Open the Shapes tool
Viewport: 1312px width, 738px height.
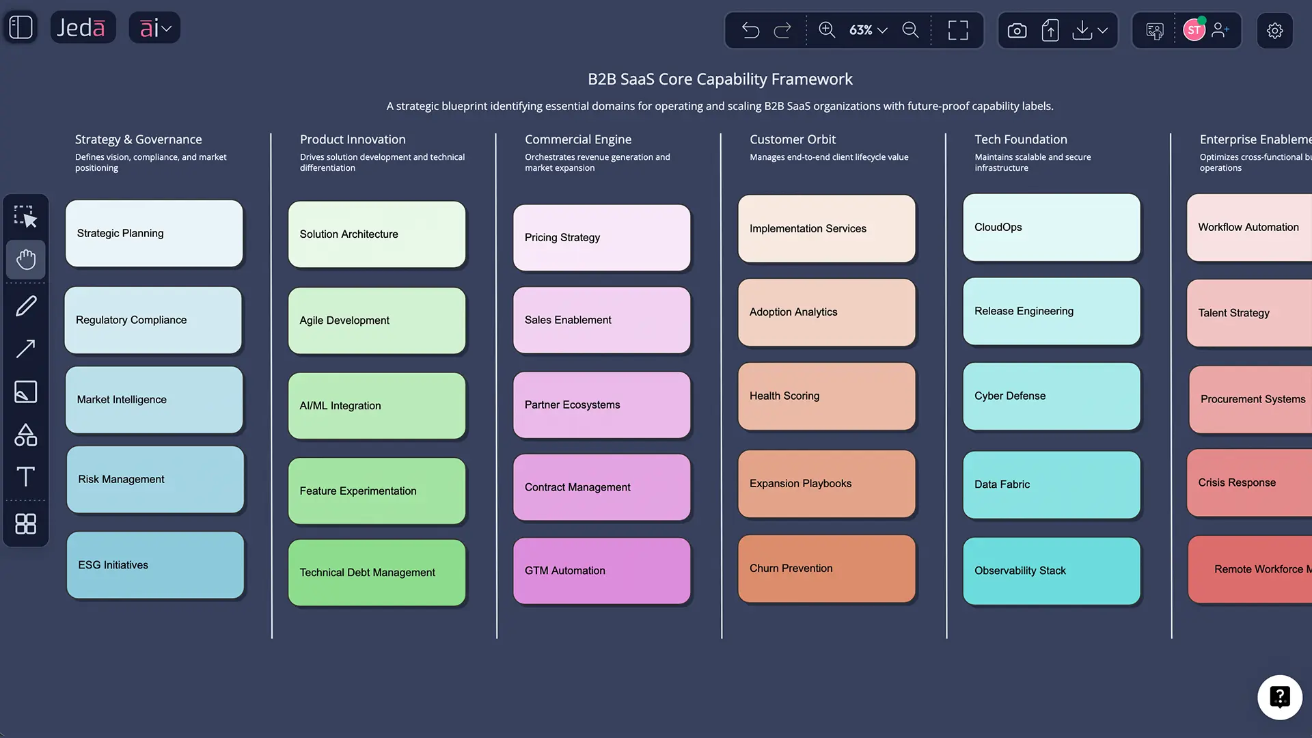[x=26, y=435]
